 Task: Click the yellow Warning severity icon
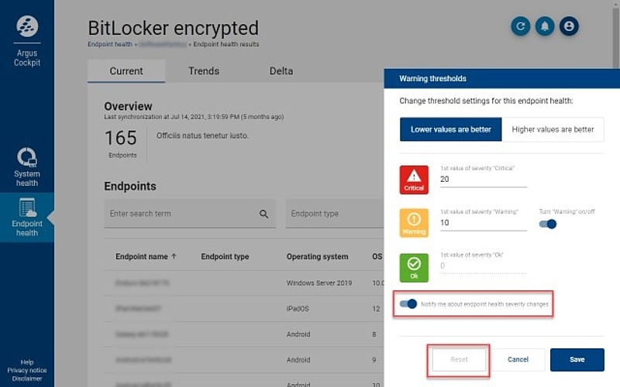point(414,223)
